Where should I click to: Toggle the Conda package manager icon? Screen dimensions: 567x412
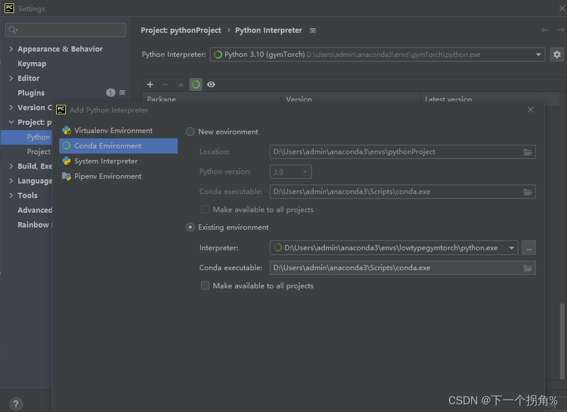[x=196, y=84]
